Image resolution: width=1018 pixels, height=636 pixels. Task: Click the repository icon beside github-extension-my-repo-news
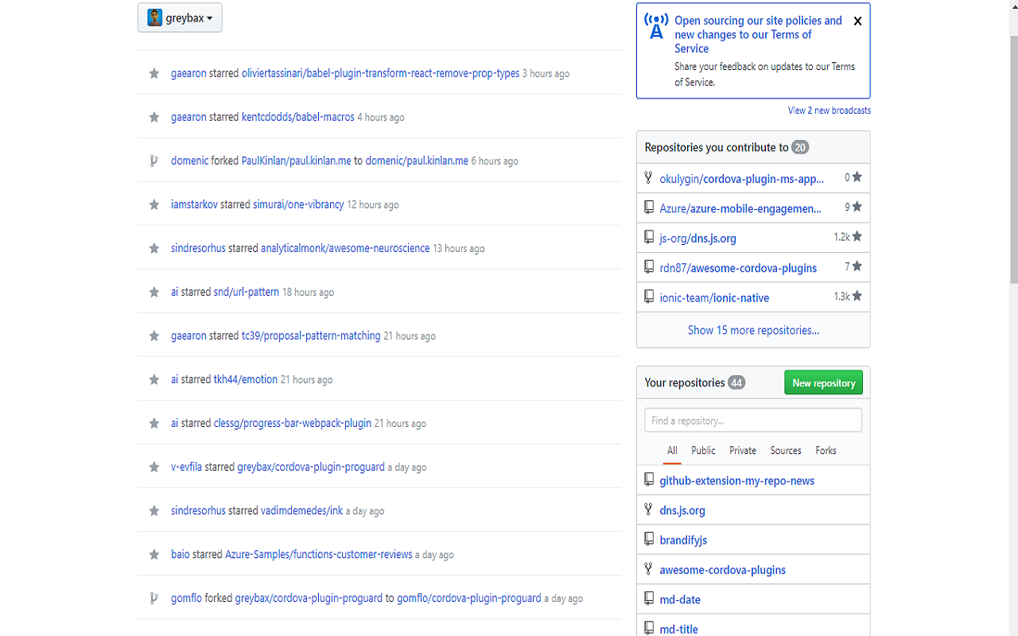click(648, 479)
